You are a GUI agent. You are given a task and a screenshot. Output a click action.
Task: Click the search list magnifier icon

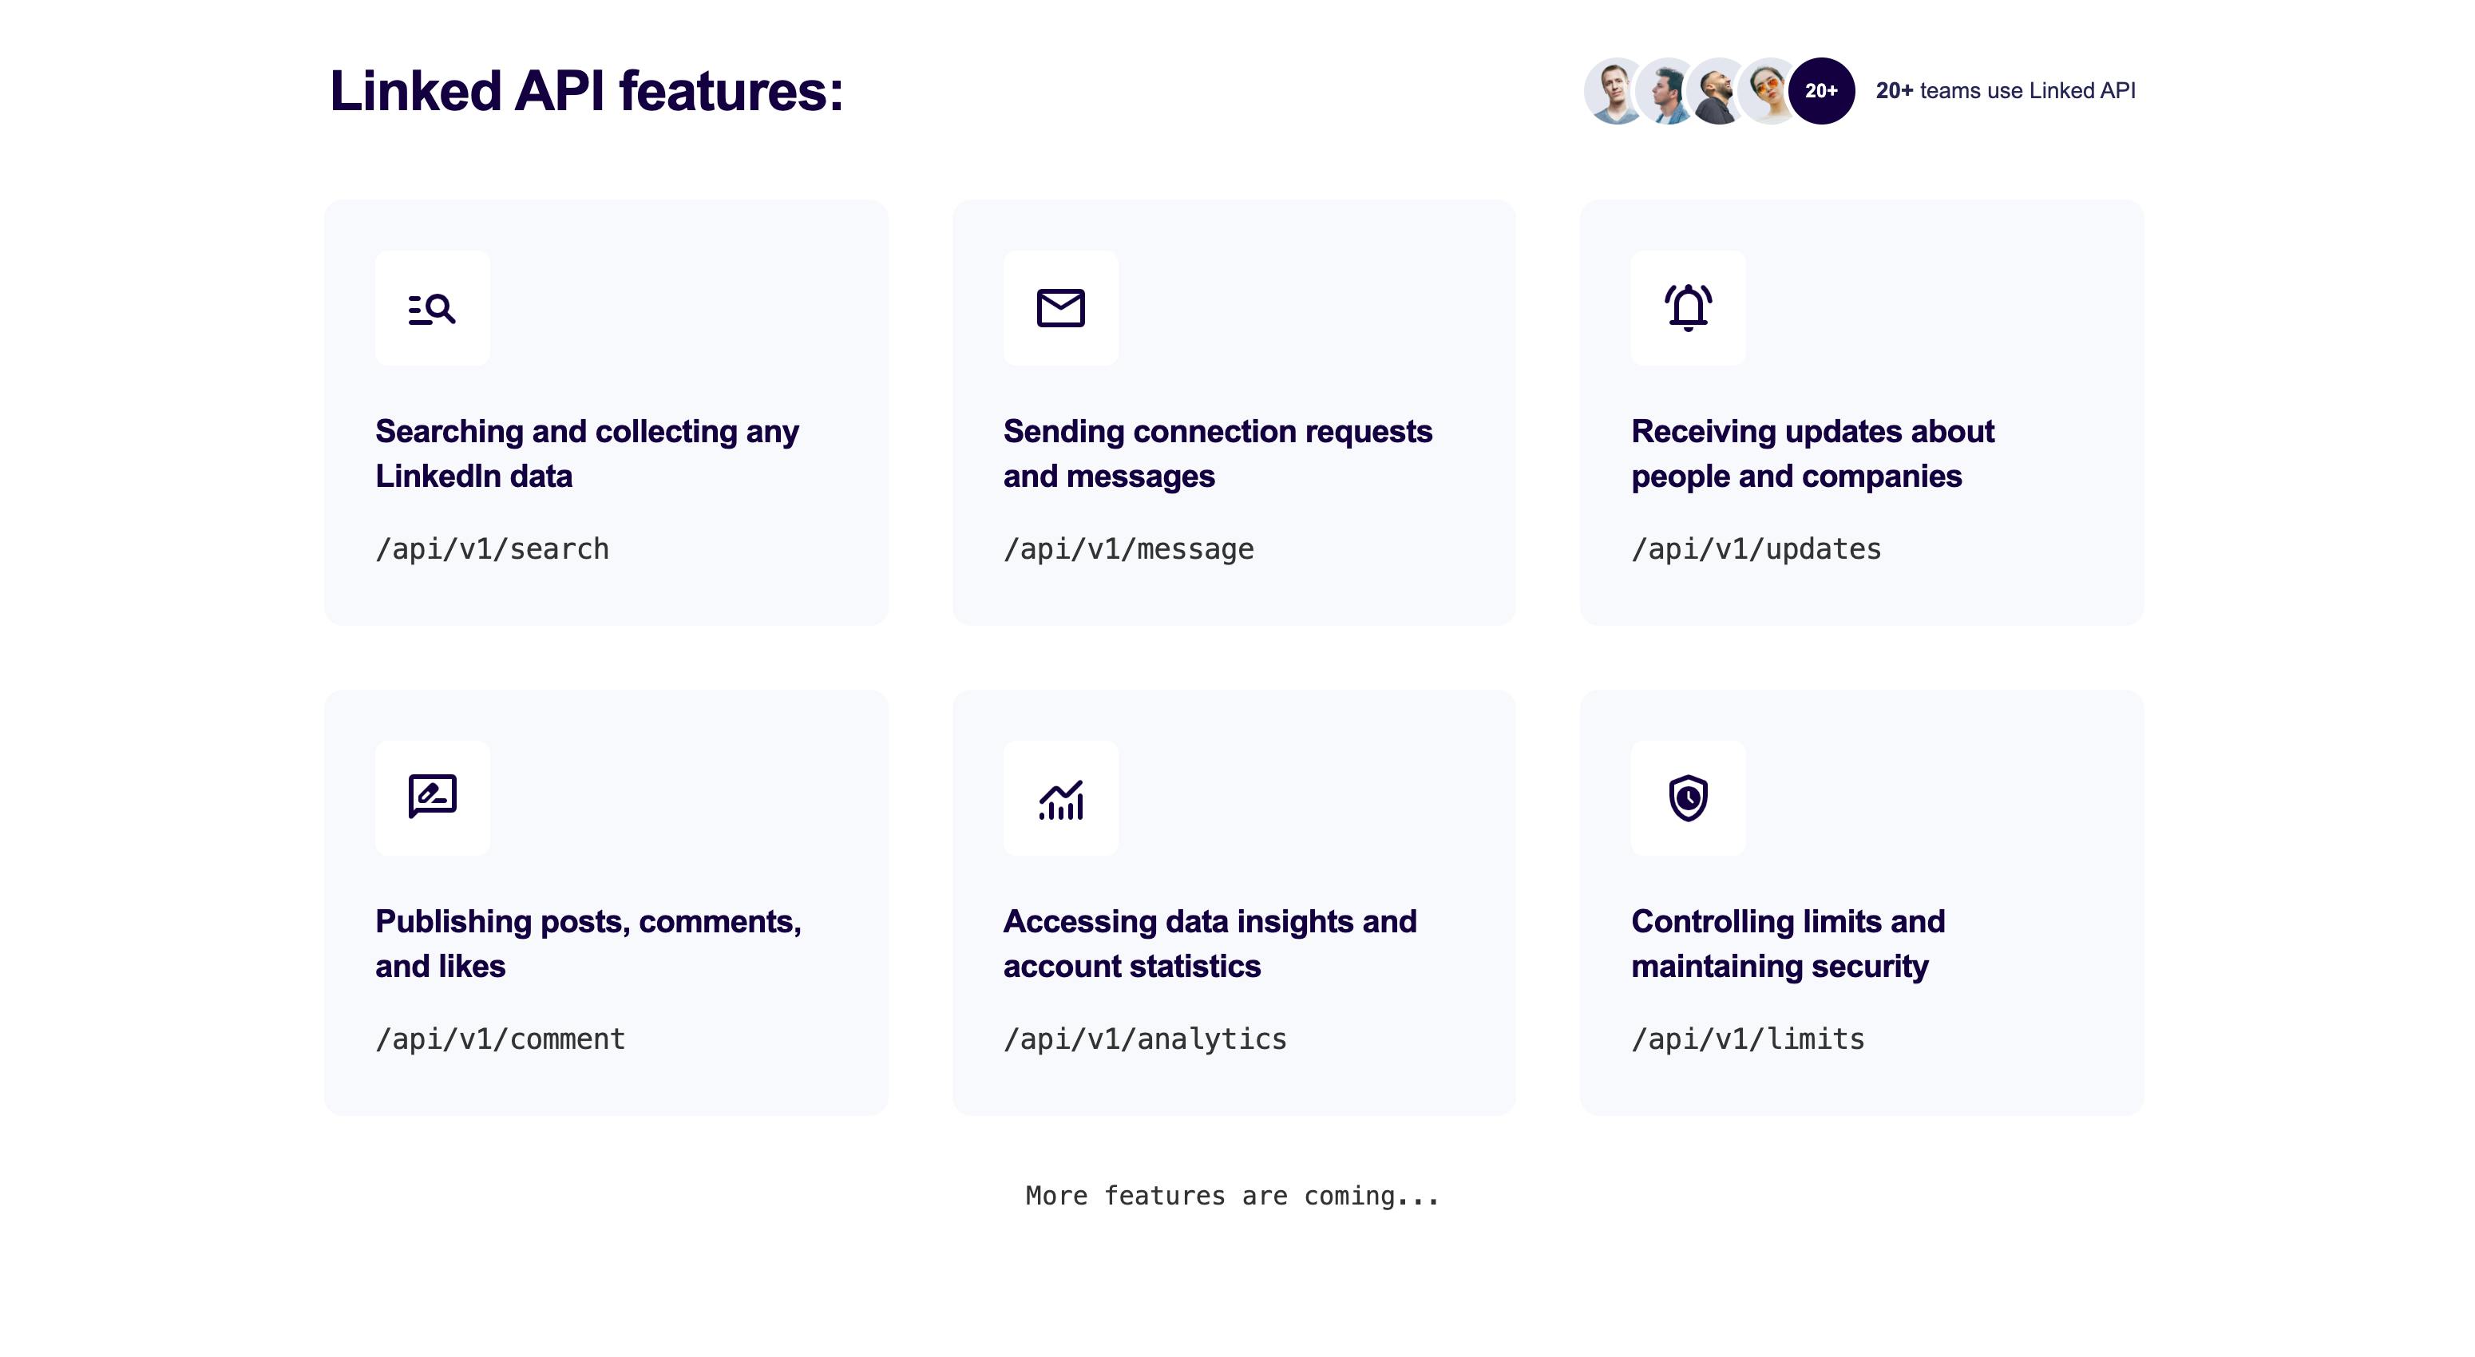[433, 308]
